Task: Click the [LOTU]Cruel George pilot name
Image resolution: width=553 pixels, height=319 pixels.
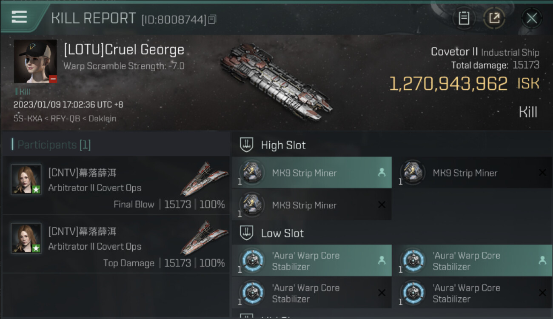Action: (124, 50)
